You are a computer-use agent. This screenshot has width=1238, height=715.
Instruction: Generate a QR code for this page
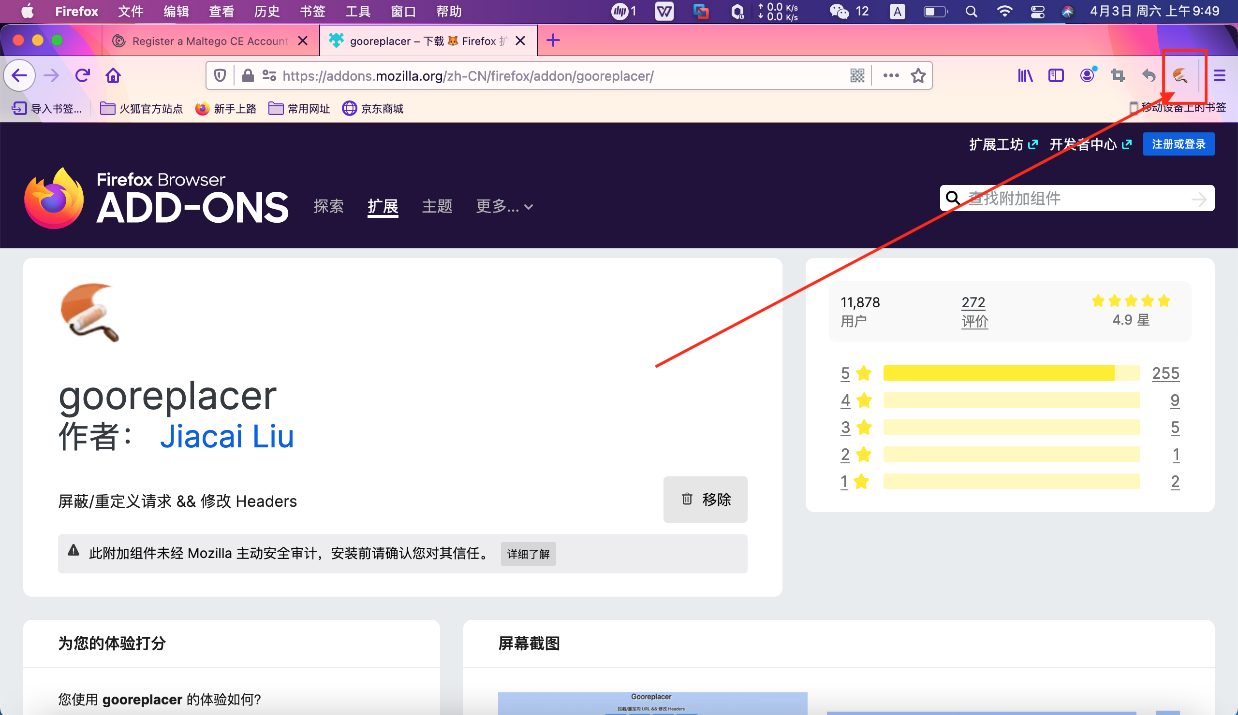coord(857,75)
